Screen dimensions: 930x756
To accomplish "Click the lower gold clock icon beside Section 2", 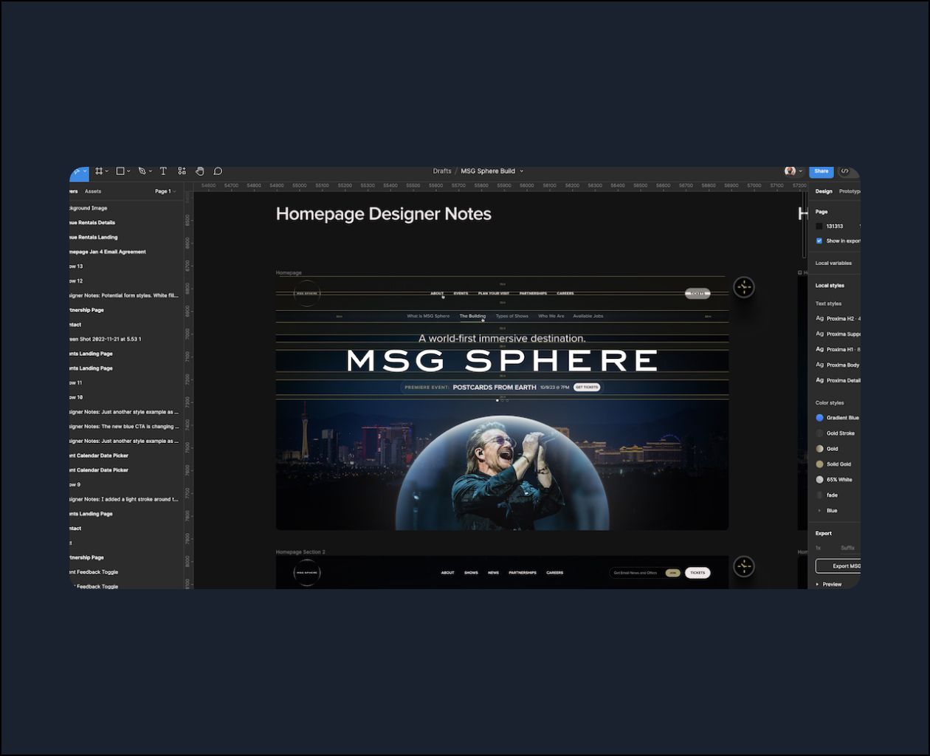I will pyautogui.click(x=743, y=566).
